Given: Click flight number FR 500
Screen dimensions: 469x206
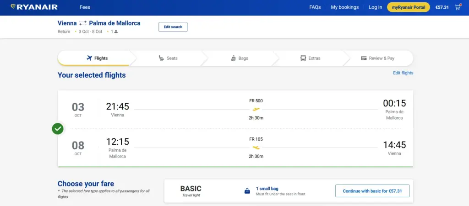Looking at the screenshot, I should [x=256, y=101].
